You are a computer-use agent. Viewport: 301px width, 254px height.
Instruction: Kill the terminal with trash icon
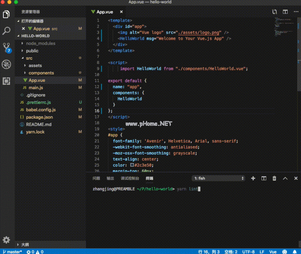point(274,178)
